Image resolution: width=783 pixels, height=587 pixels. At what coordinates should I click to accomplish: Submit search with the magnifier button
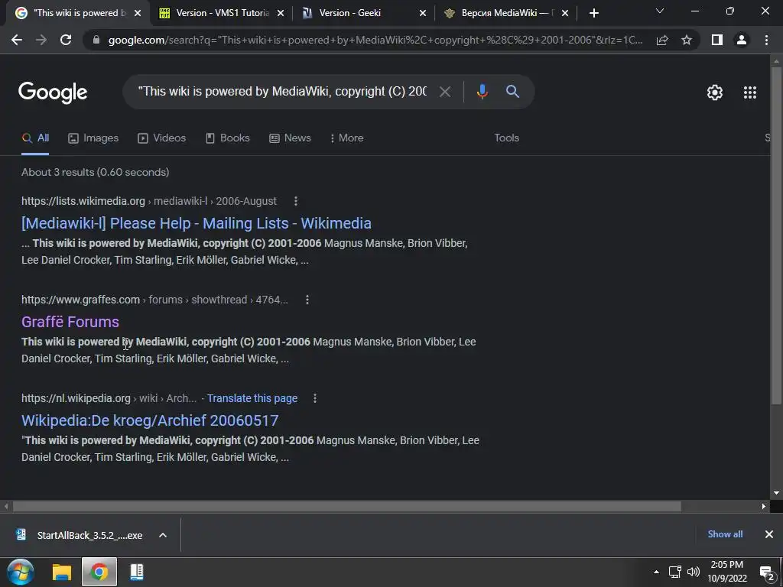513,92
